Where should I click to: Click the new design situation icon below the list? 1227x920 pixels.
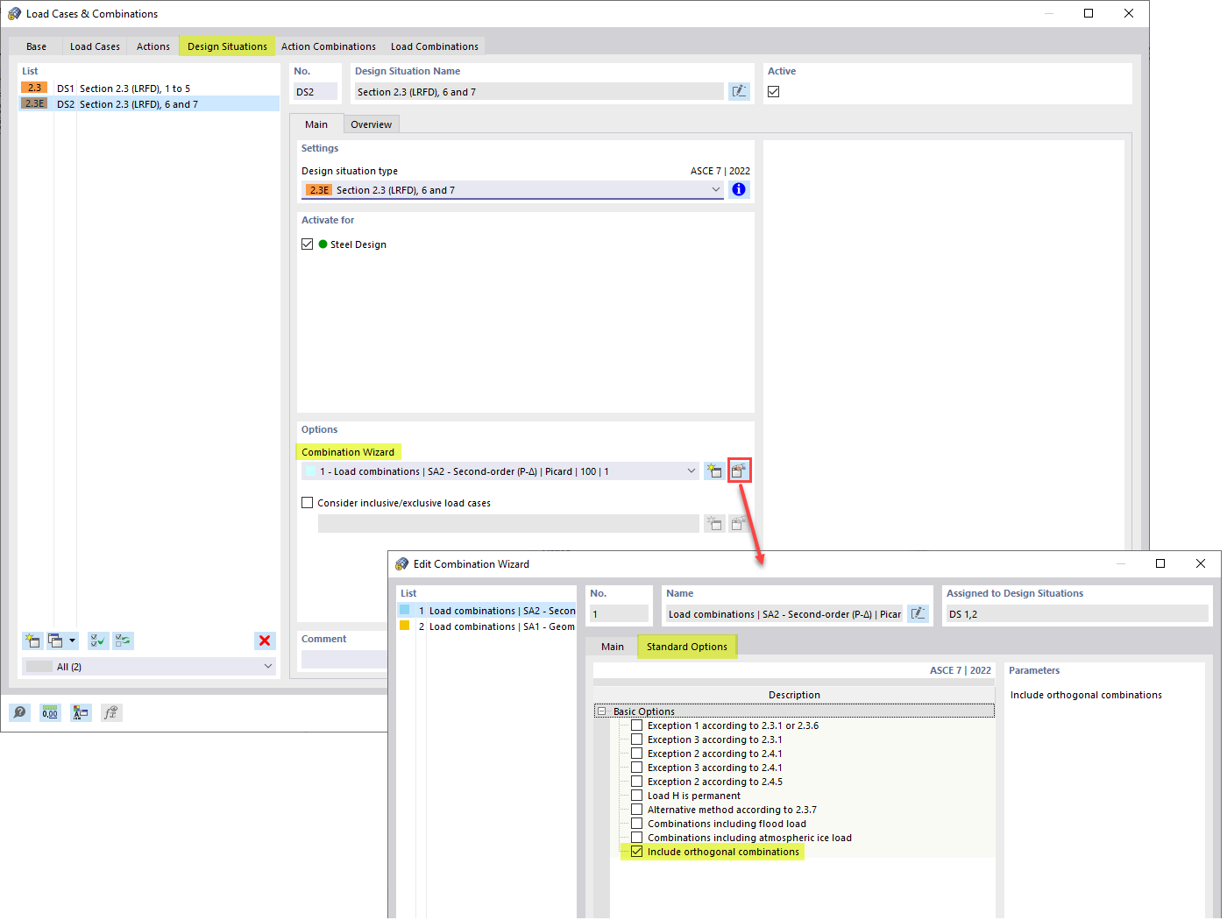point(32,640)
